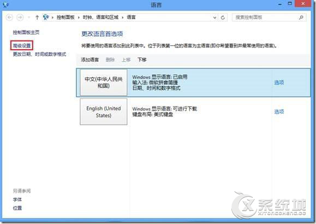Navigate to 控制面板 in breadcrumb
The image size is (316, 224).
coord(65,17)
